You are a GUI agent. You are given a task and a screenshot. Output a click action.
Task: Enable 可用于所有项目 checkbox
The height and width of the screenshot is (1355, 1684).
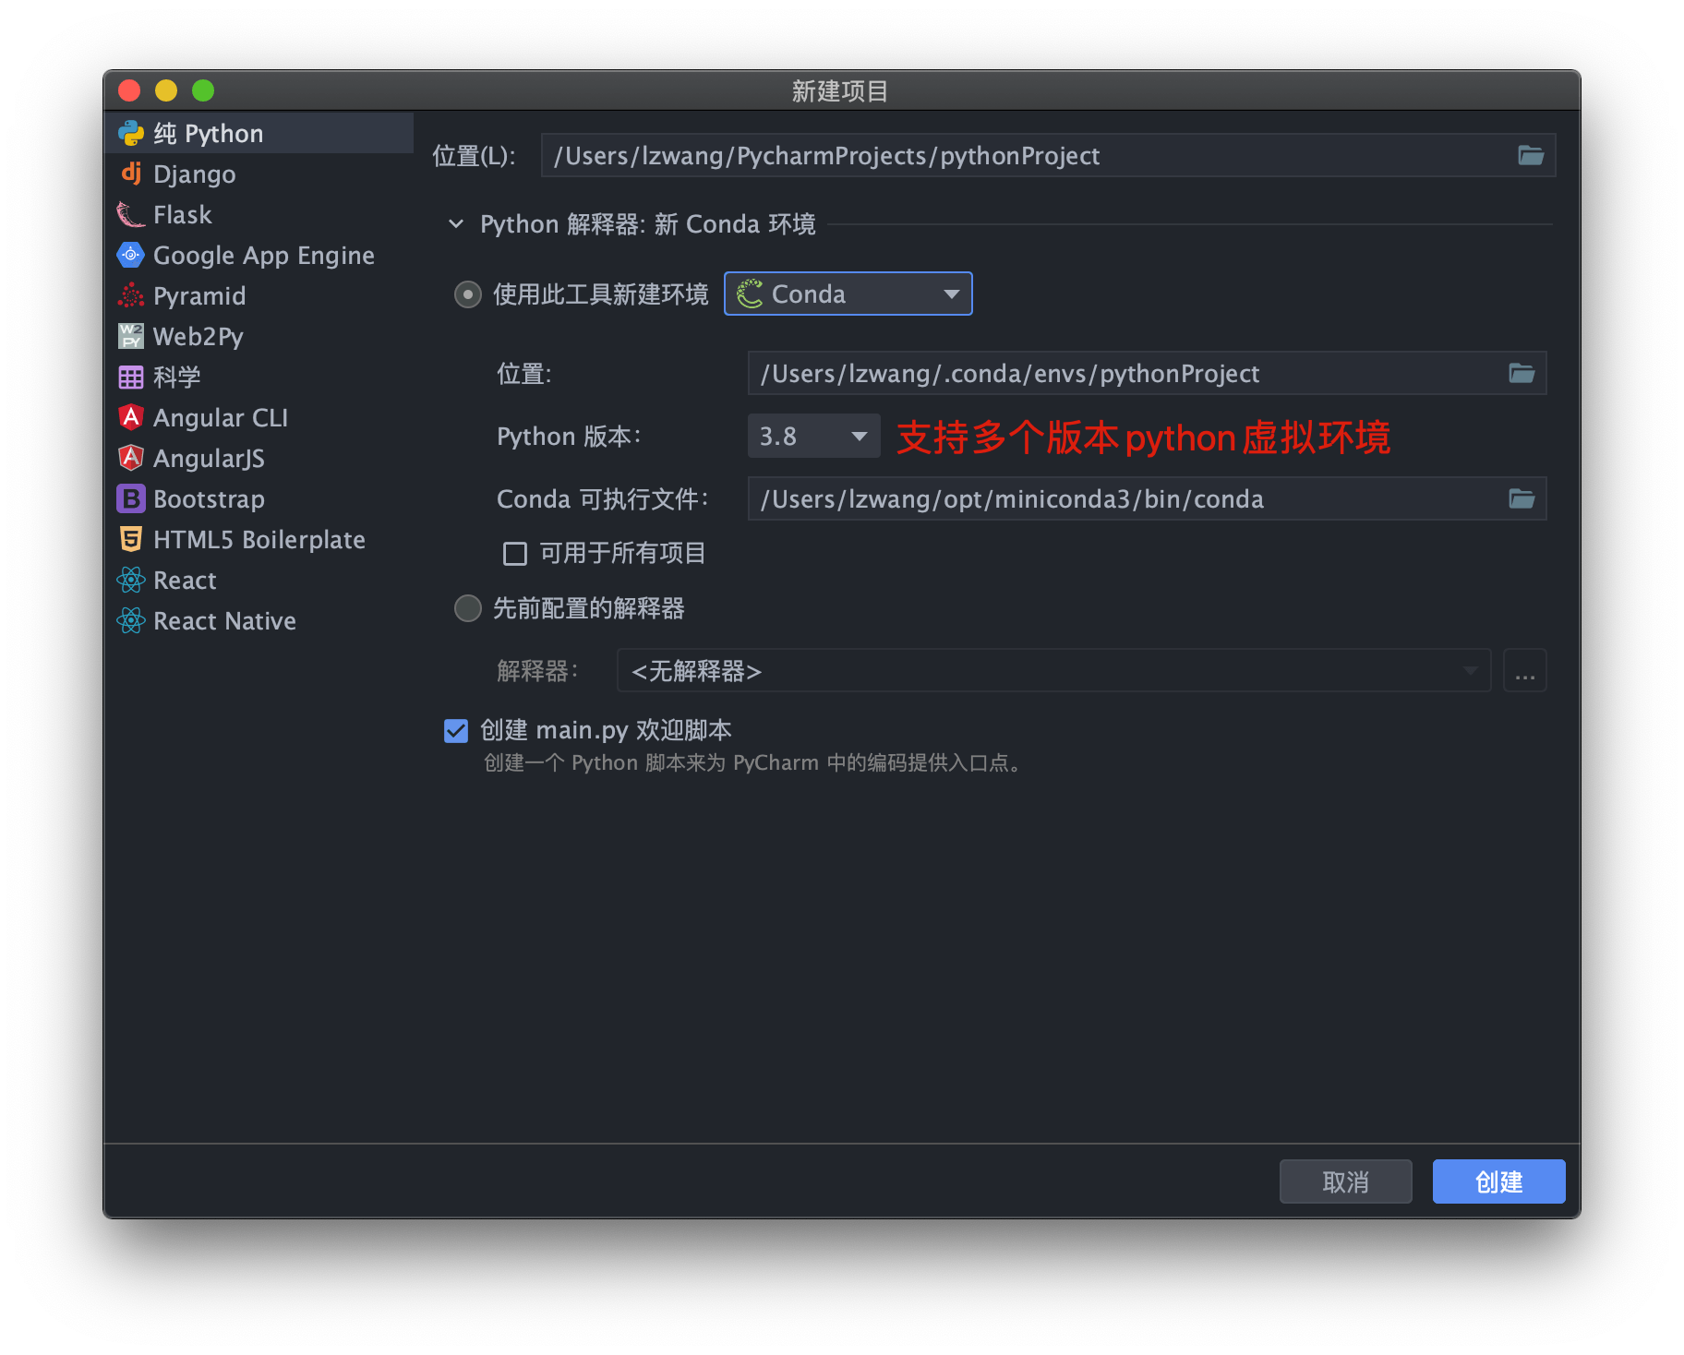point(515,554)
